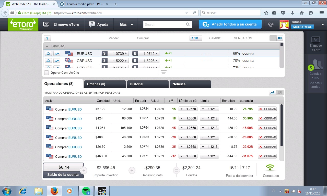
Task: Sell EURUSD at 1.0739
Action: click(x=115, y=54)
